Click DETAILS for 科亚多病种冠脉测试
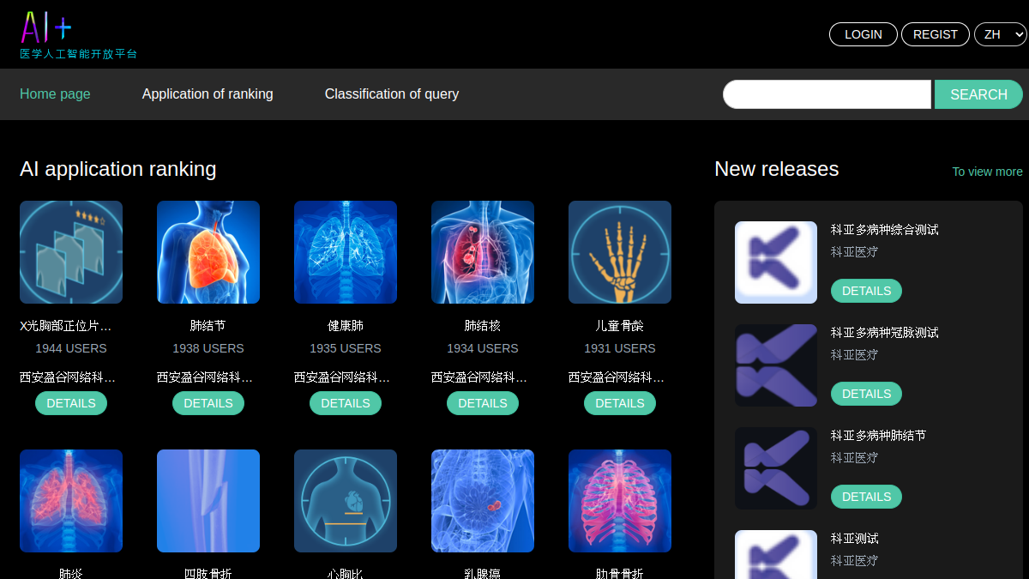The height and width of the screenshot is (579, 1029). [866, 394]
